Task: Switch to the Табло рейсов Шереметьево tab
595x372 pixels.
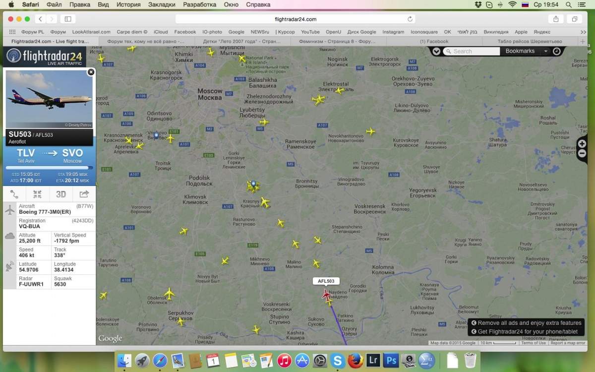Action: click(x=530, y=42)
